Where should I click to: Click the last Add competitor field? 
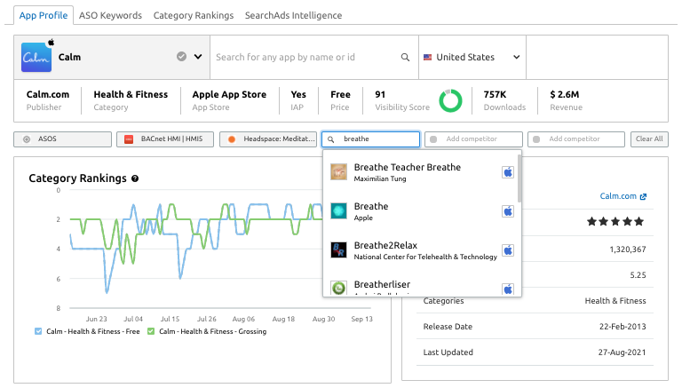point(576,139)
